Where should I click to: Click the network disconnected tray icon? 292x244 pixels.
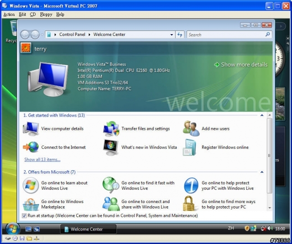264,229
